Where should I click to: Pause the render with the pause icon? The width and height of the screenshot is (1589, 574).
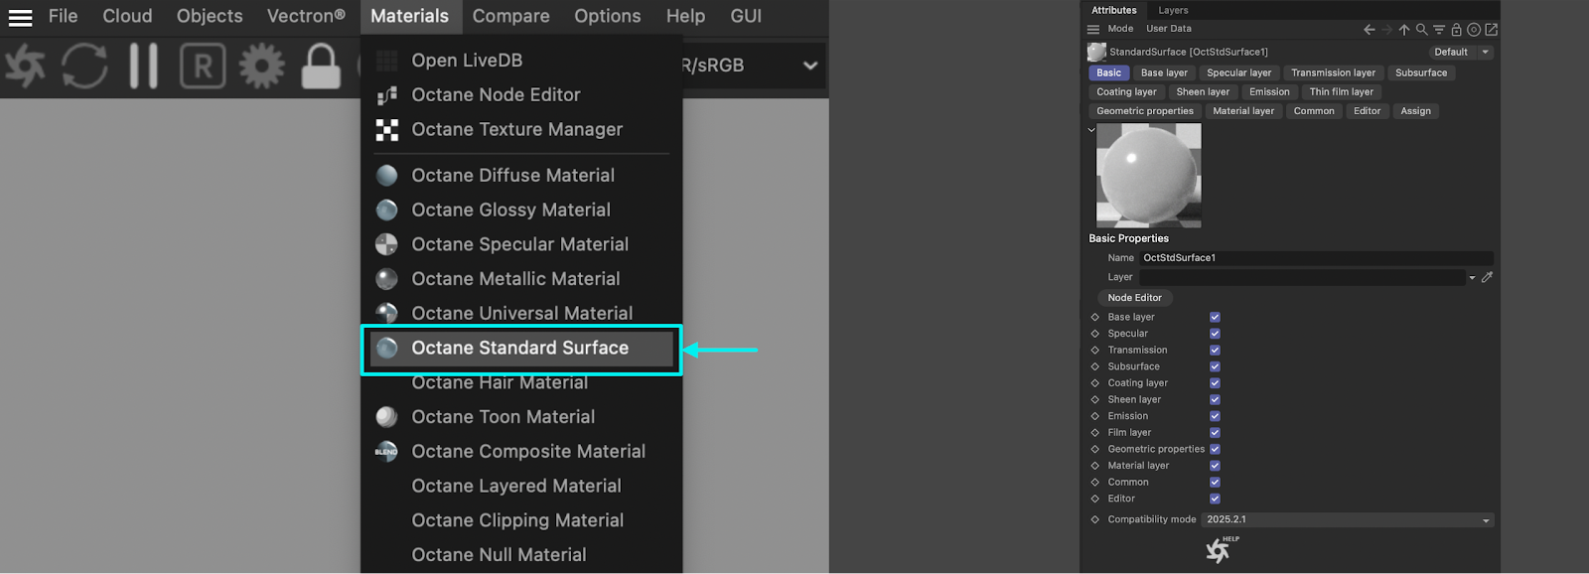click(143, 67)
